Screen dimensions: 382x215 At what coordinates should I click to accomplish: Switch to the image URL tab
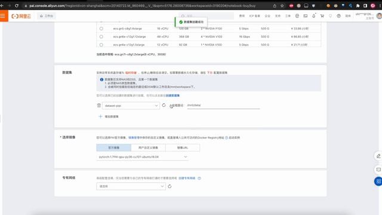point(183,148)
